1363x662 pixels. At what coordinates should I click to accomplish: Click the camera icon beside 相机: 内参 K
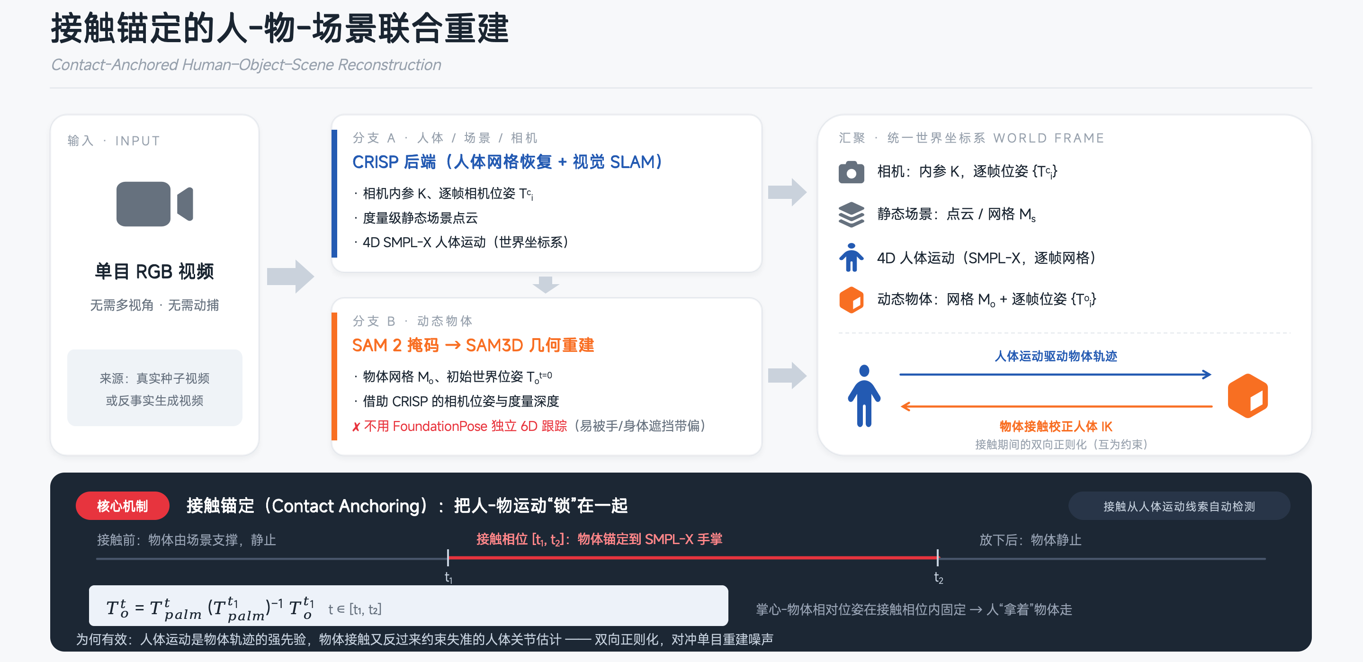(x=851, y=172)
